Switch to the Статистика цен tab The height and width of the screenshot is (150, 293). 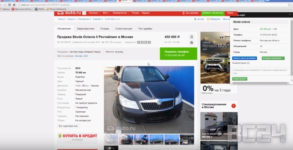tap(124, 29)
